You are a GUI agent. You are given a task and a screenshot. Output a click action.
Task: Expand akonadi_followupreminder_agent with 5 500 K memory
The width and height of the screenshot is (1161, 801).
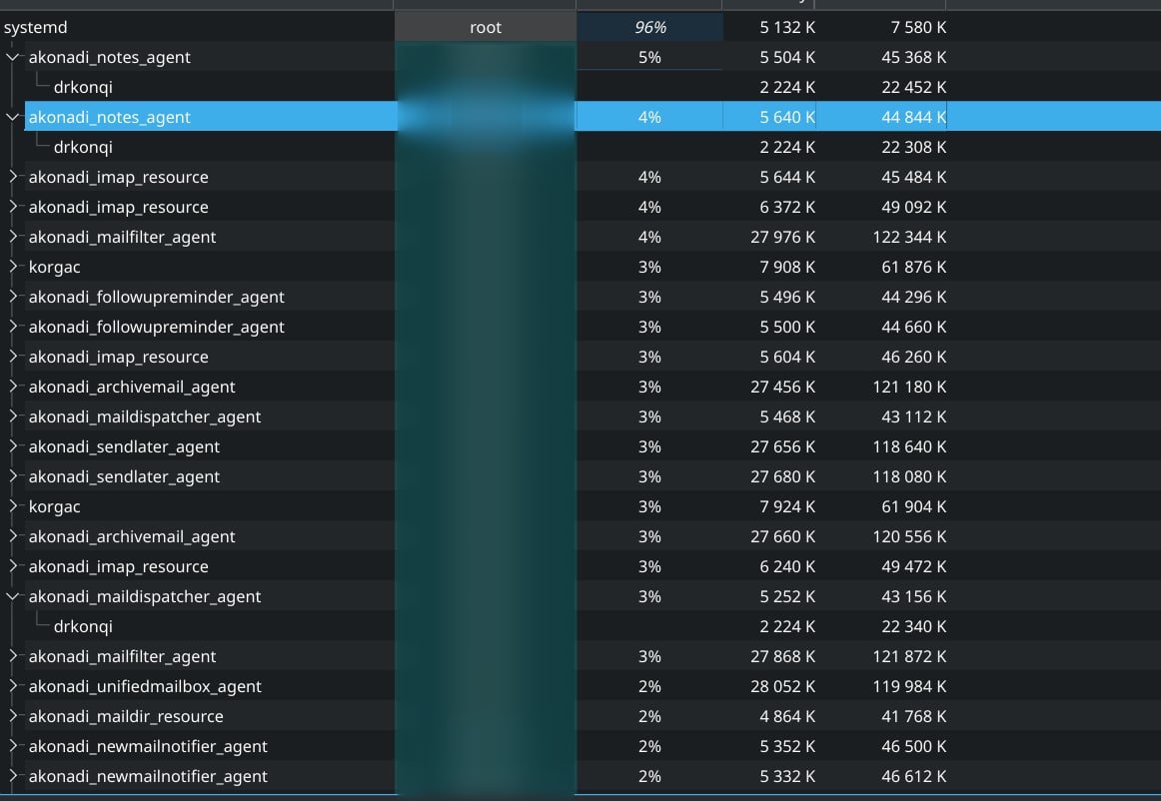click(13, 327)
